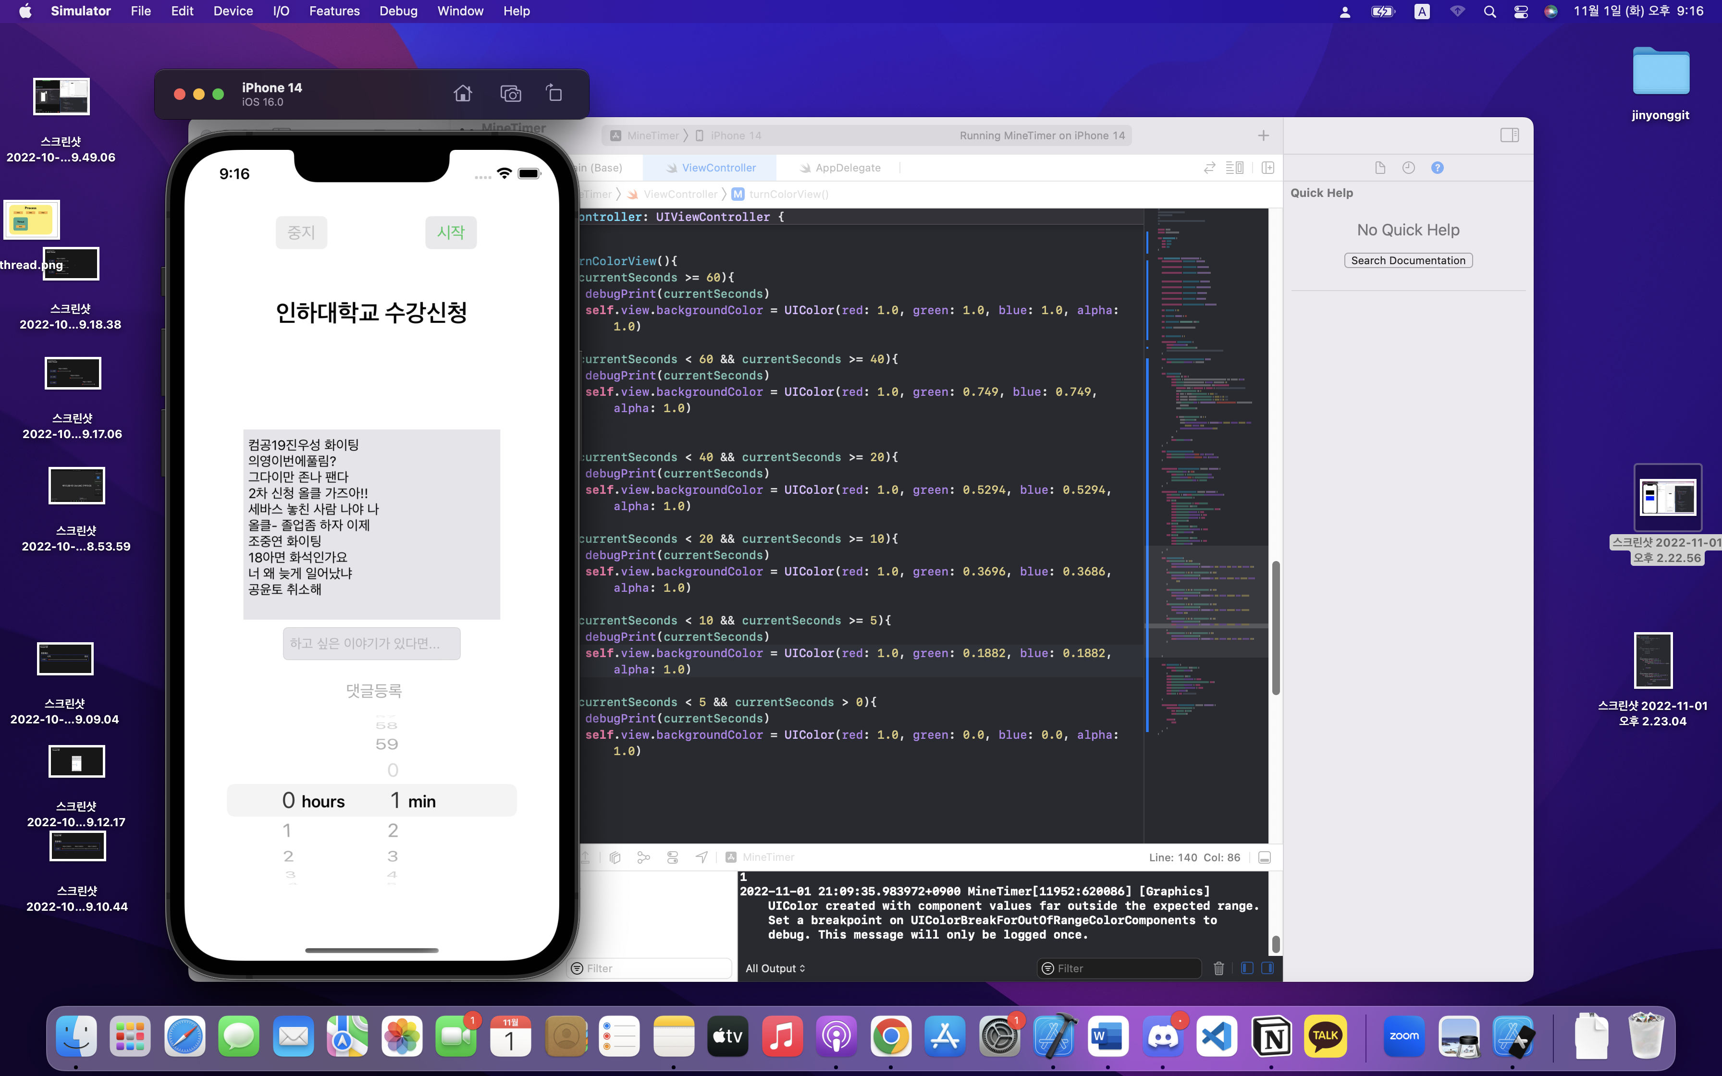Viewport: 1722px width, 1076px height.
Task: Open the jinyonggit folder on desktop
Action: pos(1660,84)
